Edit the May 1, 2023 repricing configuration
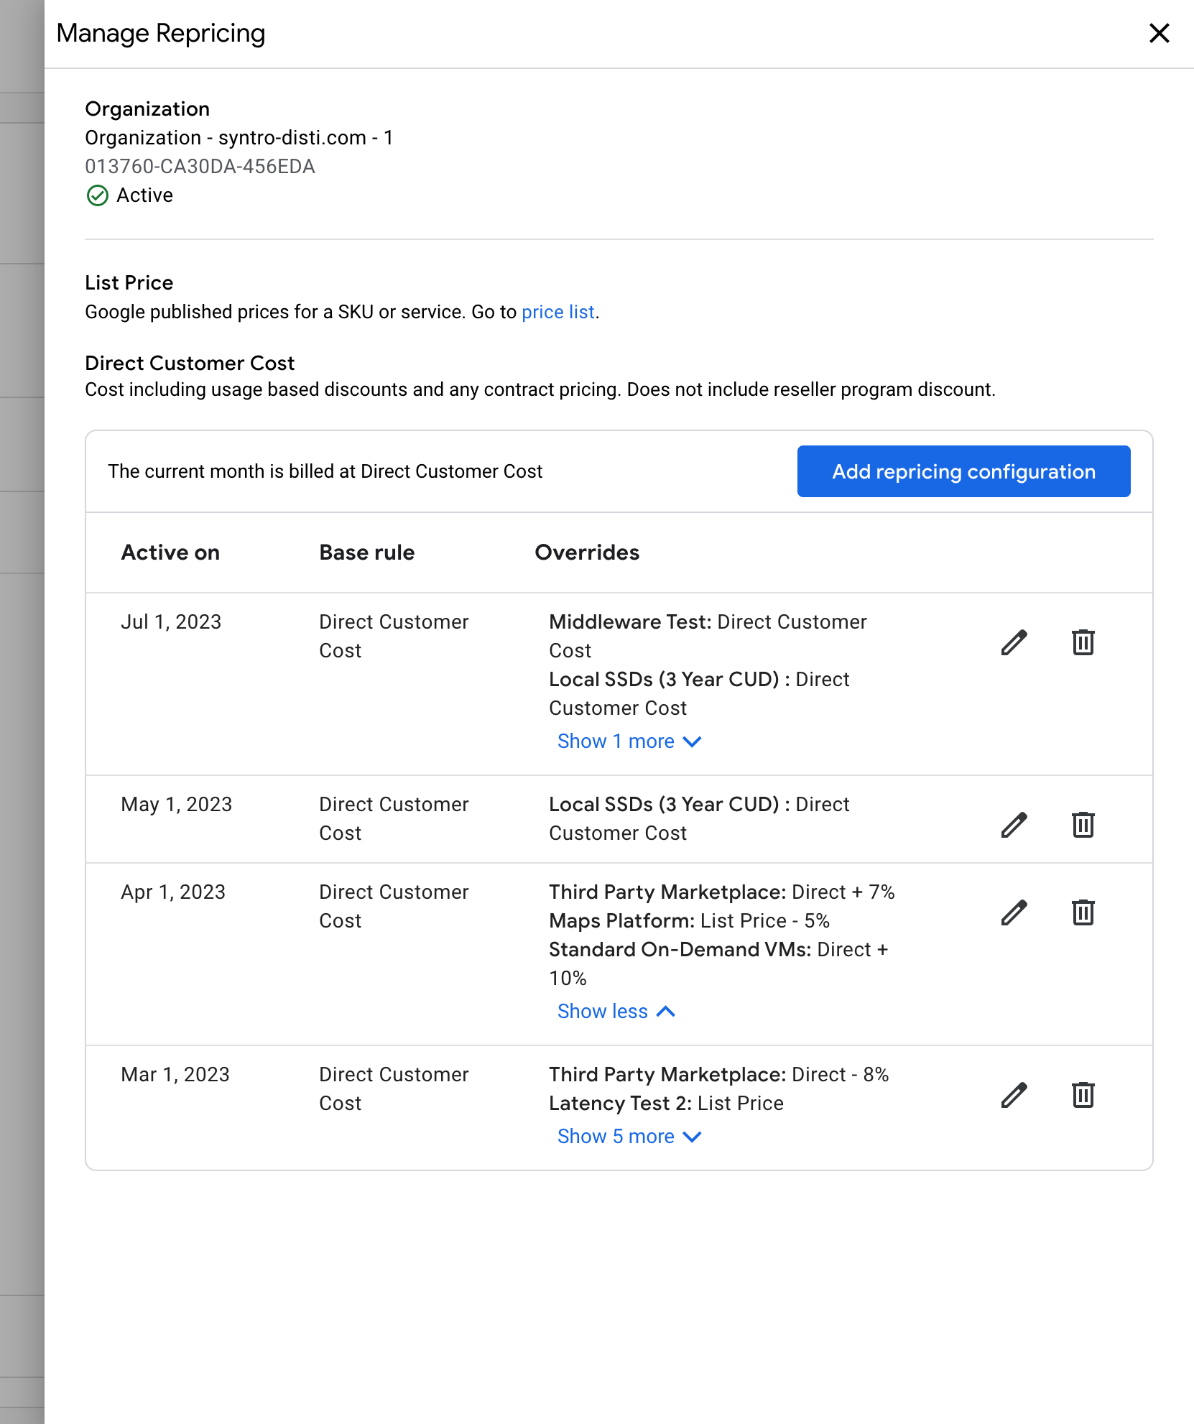 coord(1013,826)
